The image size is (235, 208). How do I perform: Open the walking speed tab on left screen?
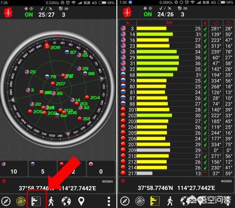[x=51, y=201]
